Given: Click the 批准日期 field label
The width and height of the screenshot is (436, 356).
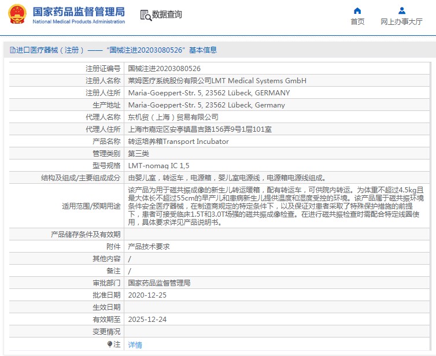Looking at the screenshot, I should point(106,295).
